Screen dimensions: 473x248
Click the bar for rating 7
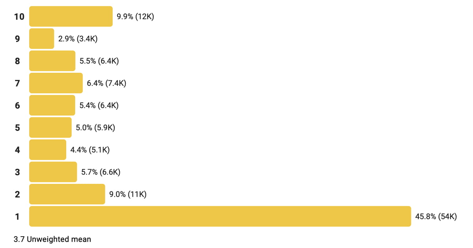56,83
